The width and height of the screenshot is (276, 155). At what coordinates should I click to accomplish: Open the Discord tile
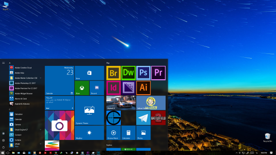97,88
